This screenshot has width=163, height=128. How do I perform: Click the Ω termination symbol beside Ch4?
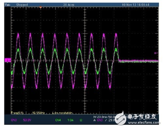coord(81,120)
